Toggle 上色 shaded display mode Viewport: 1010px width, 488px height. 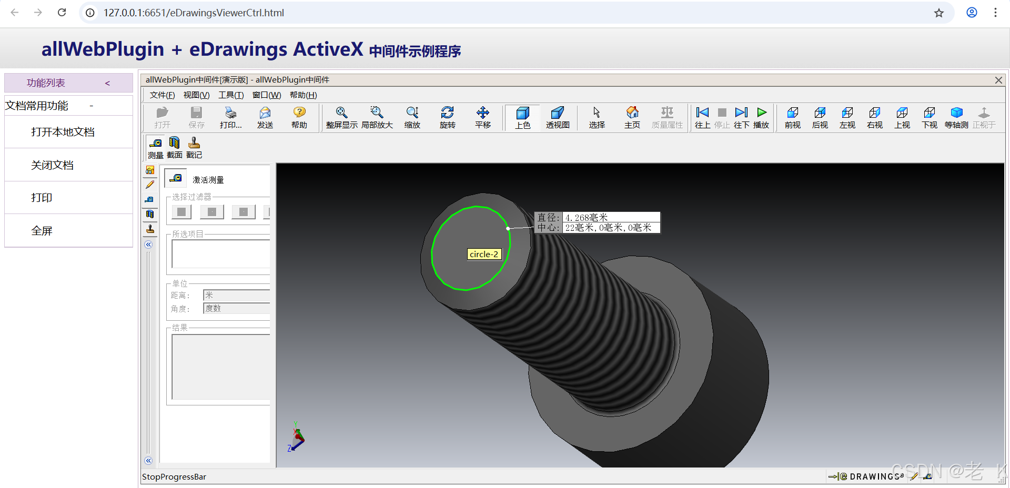[522, 117]
